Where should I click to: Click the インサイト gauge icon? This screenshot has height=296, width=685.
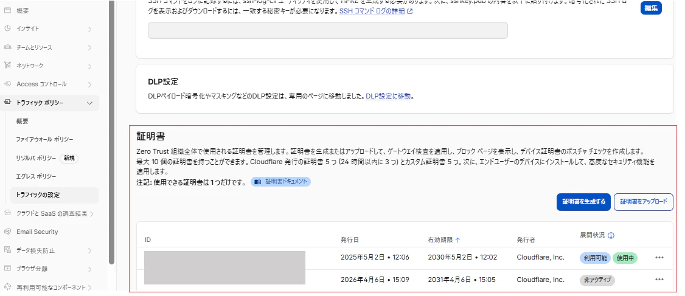[7, 29]
